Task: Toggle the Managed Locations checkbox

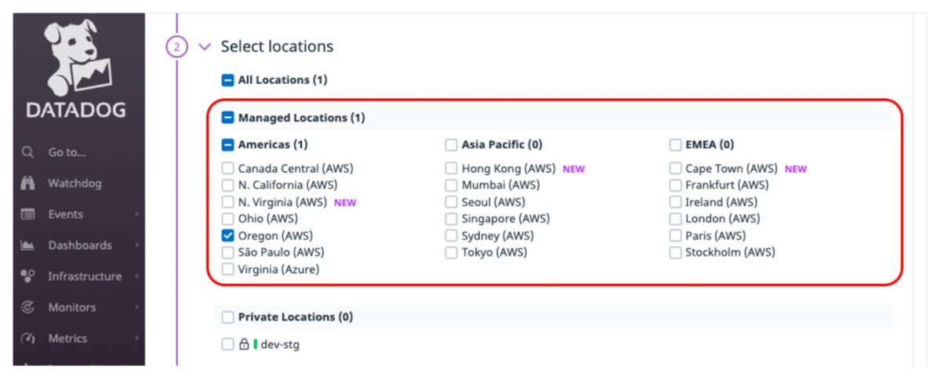Action: [x=228, y=118]
